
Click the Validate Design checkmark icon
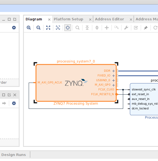(x=136, y=28)
